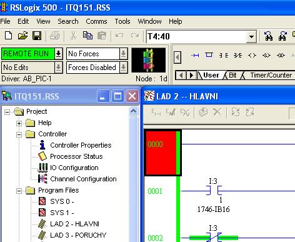Create a new project file
This screenshot has width=295, height=242.
pyautogui.click(x=8, y=36)
